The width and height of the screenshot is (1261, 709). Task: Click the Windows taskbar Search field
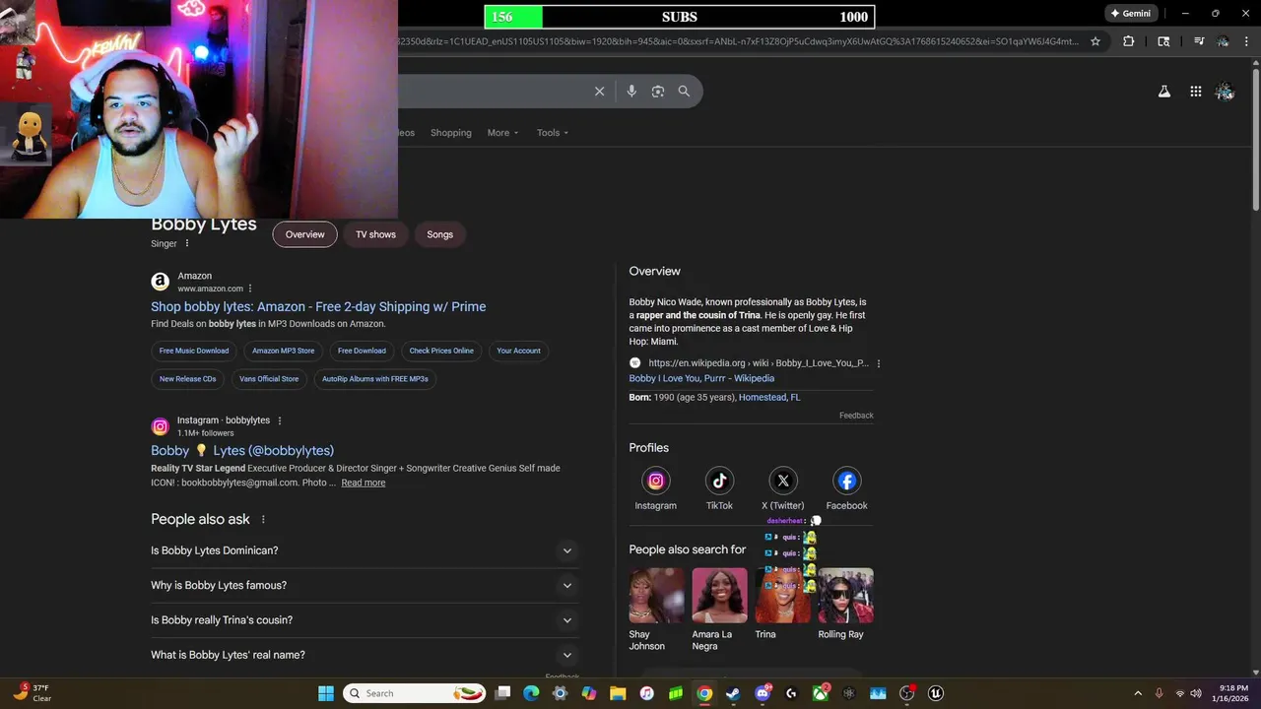(414, 693)
